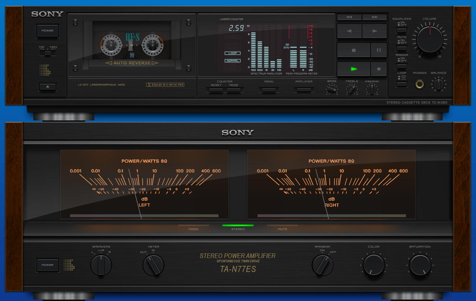Click the LOOP indicator in the display
This screenshot has height=301, width=476.
tap(232, 53)
